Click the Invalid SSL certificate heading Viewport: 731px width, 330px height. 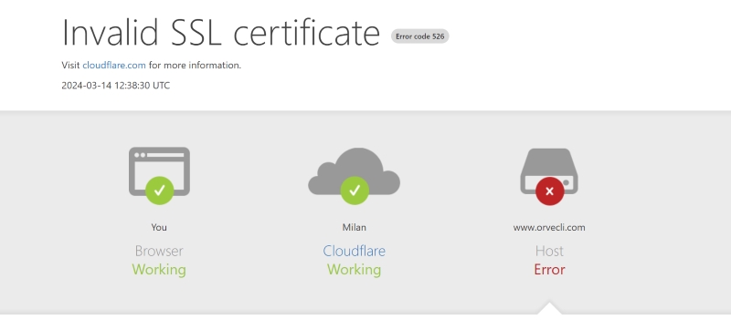[221, 33]
